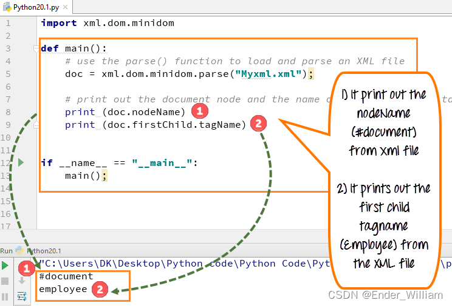The width and height of the screenshot is (452, 306).
Task: Rerun Python20.1 with the green play button
Action: click(x=5, y=265)
